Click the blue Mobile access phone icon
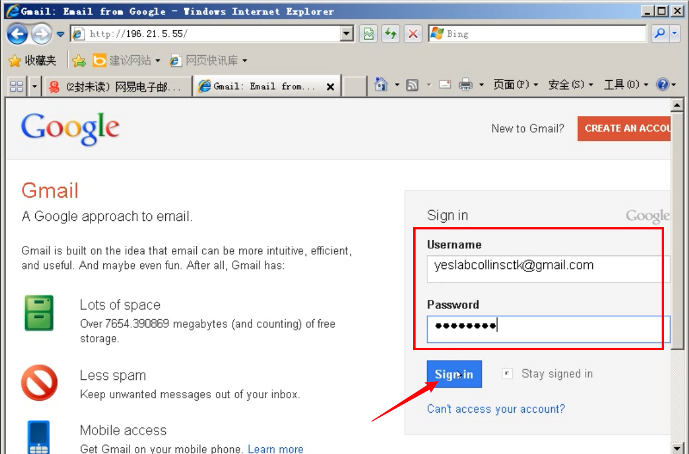The width and height of the screenshot is (689, 454). pos(39,438)
